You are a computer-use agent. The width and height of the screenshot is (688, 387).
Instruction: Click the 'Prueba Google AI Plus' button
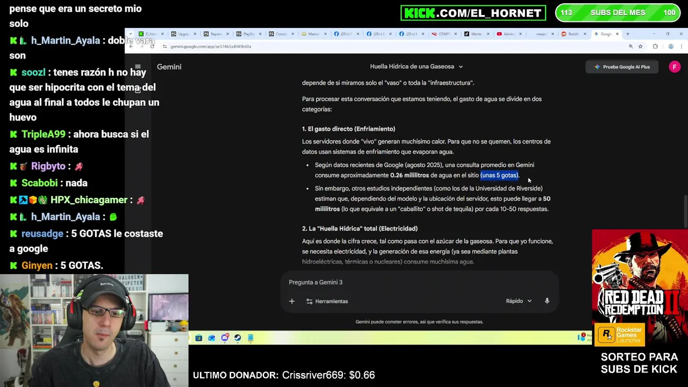(x=622, y=67)
